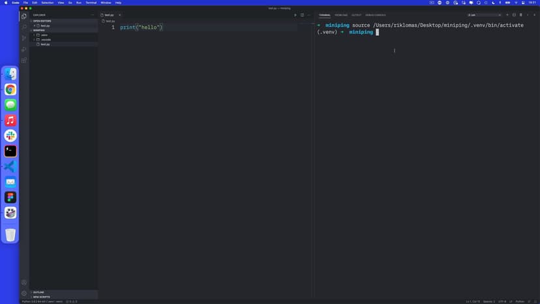This screenshot has height=304, width=540.
Task: Open Chrome from the dock
Action: [10, 89]
